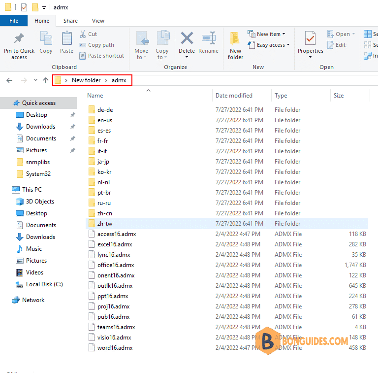Click the Rename icon
This screenshot has height=373, width=378.
209,38
